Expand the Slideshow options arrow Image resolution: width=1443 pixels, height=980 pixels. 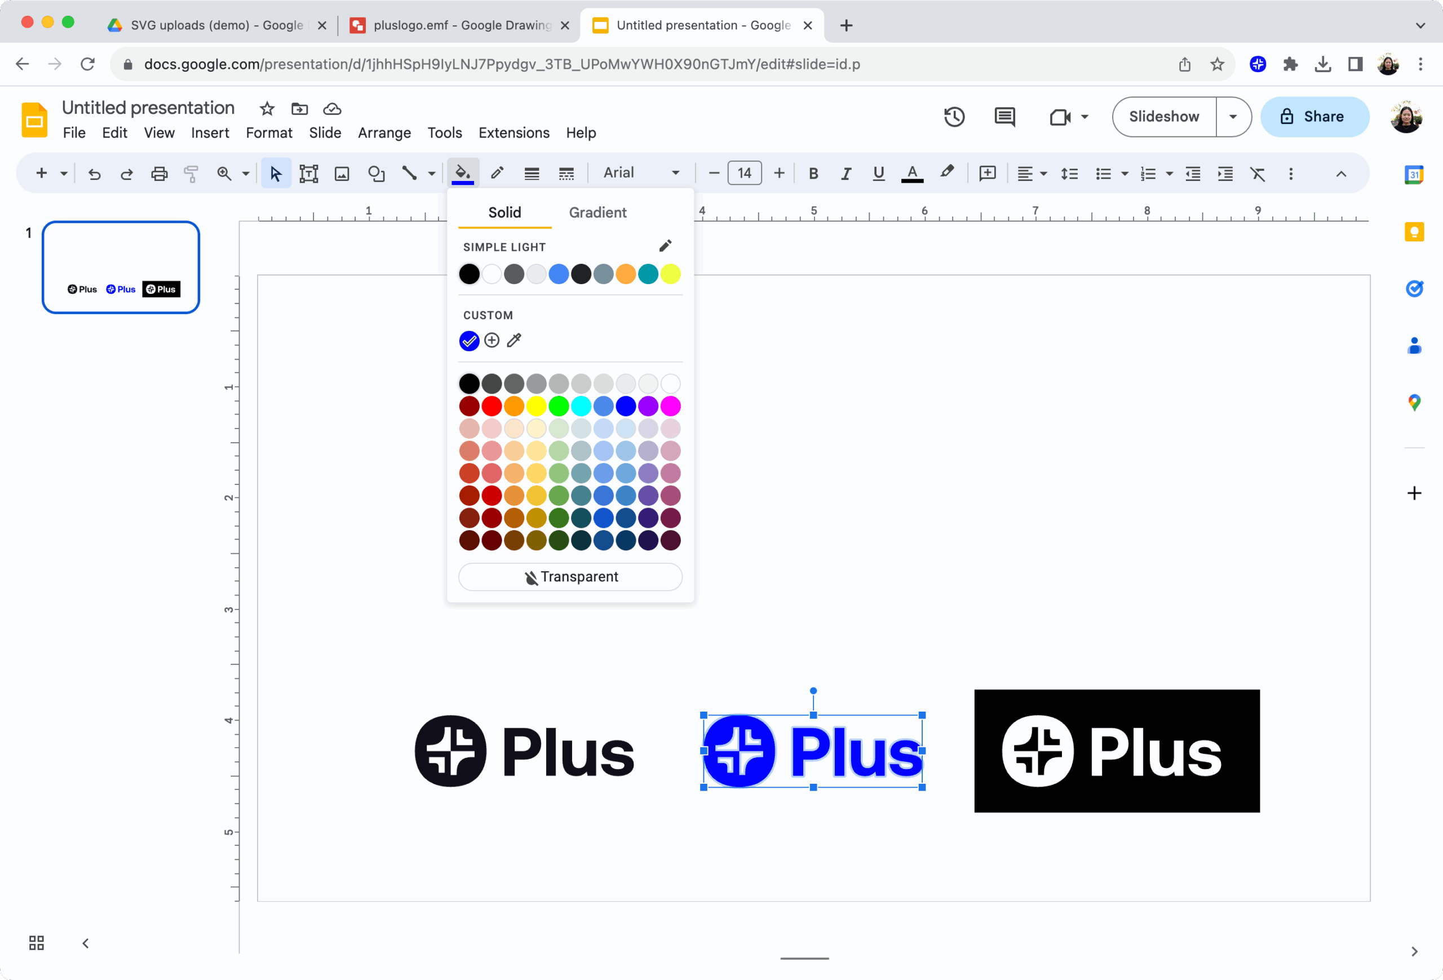(1233, 117)
